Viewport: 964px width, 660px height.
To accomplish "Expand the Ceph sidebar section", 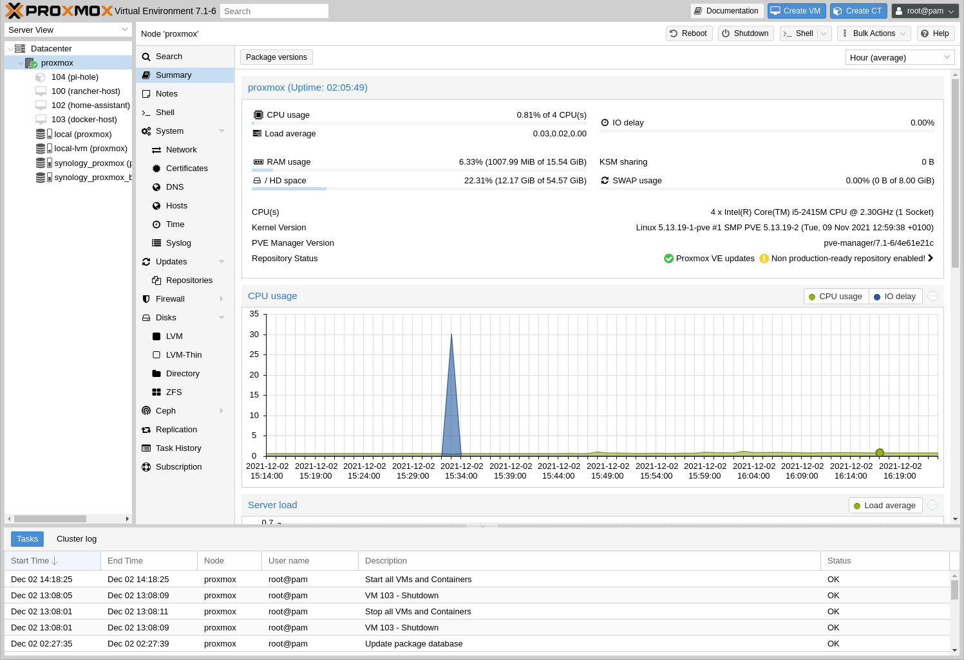I will click(x=165, y=410).
